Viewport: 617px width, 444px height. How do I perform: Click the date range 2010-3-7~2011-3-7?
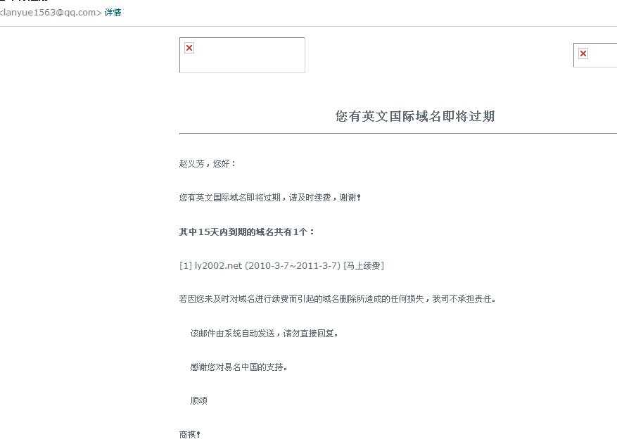click(292, 265)
